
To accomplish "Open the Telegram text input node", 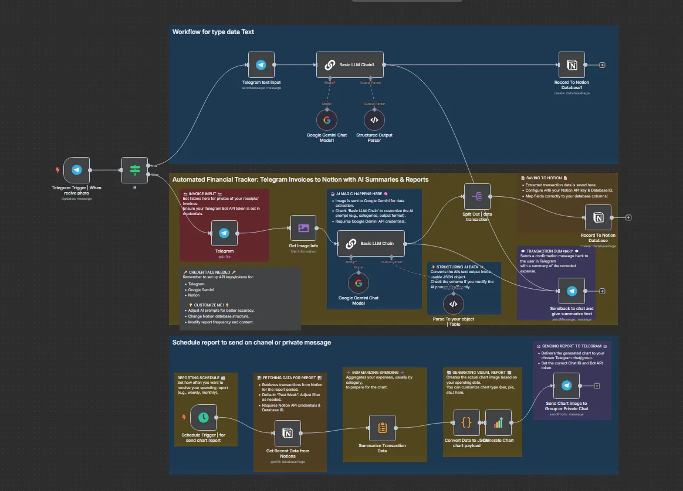I will coord(261,65).
